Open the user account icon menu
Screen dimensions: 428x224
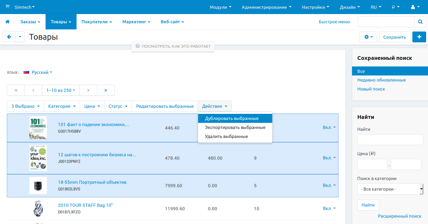click(415, 7)
